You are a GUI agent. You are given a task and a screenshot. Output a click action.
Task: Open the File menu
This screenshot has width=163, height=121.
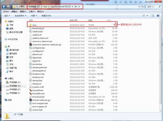coord(6,12)
